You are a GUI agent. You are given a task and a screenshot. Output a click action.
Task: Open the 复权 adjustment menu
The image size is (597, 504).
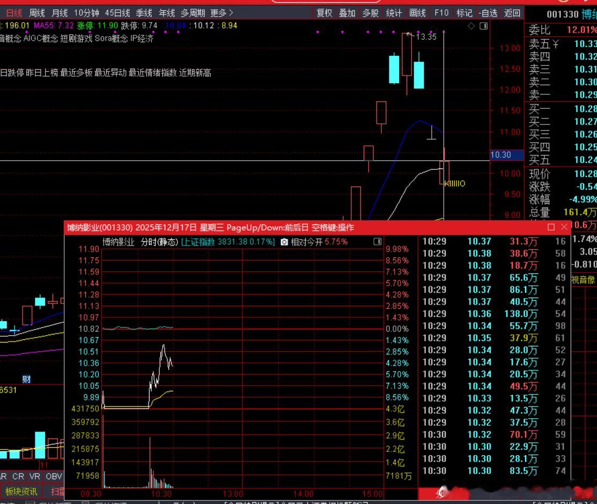click(325, 13)
